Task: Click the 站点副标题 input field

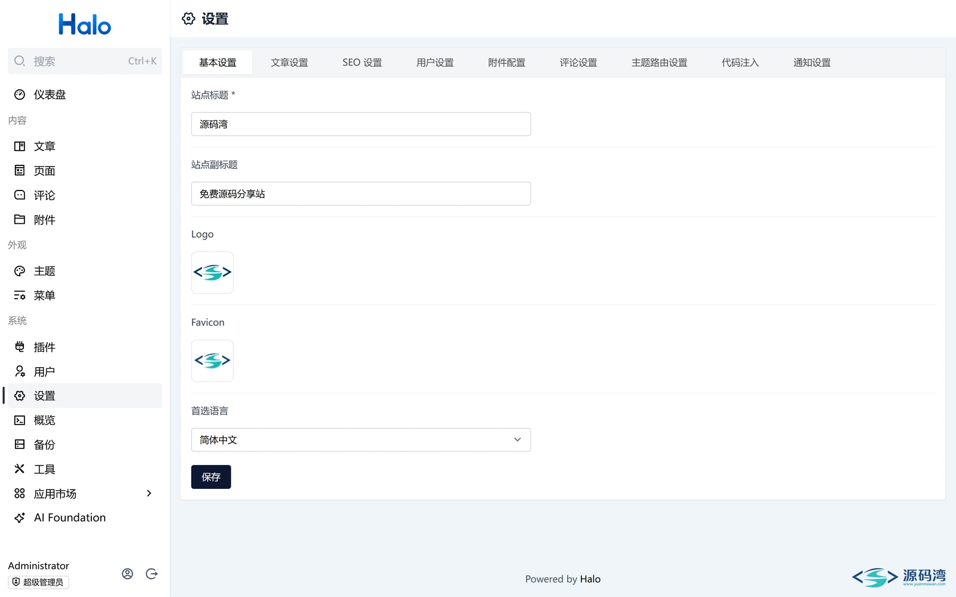Action: click(361, 194)
